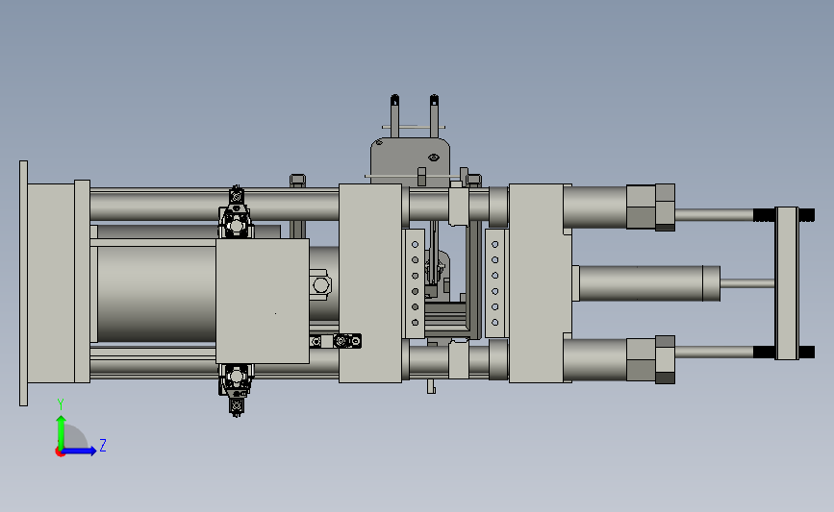Click the red origin dot of the triad
Screen dimensions: 834x512
(x=60, y=452)
